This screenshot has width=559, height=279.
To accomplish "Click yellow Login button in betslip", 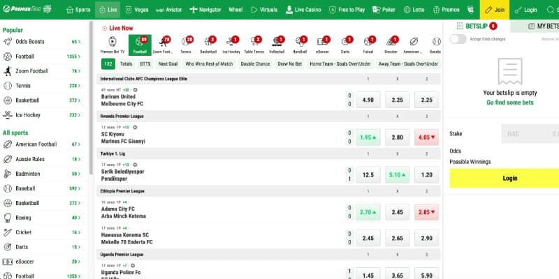I will (504, 179).
